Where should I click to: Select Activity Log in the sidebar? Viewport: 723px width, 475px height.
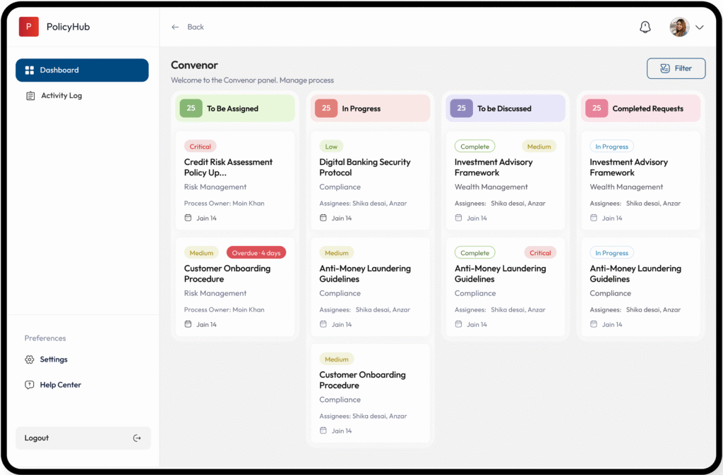click(x=61, y=96)
